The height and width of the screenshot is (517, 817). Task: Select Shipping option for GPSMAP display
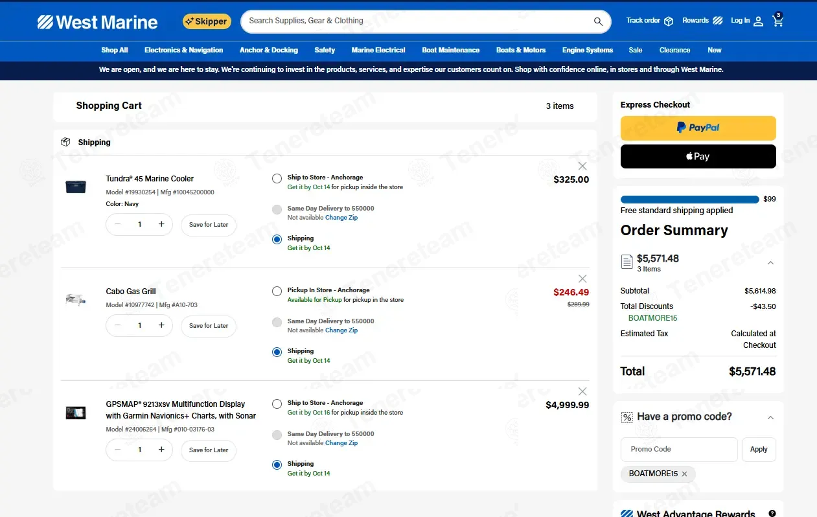277,465
